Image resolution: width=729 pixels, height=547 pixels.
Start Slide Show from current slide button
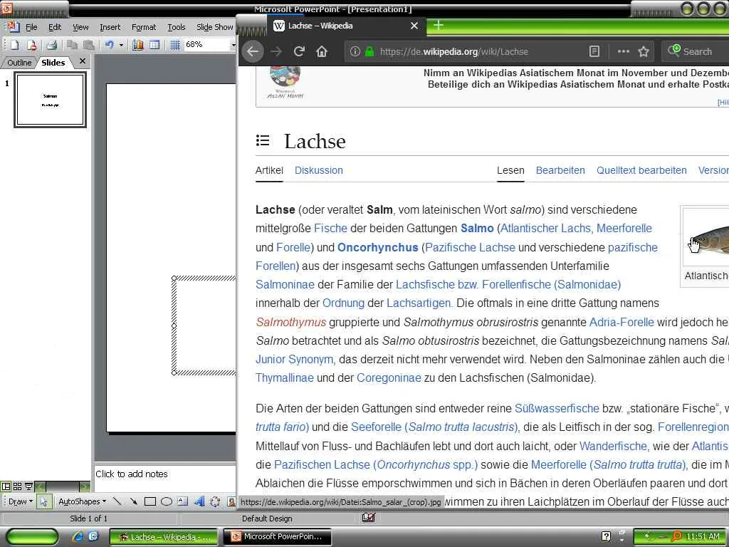pyautogui.click(x=28, y=486)
